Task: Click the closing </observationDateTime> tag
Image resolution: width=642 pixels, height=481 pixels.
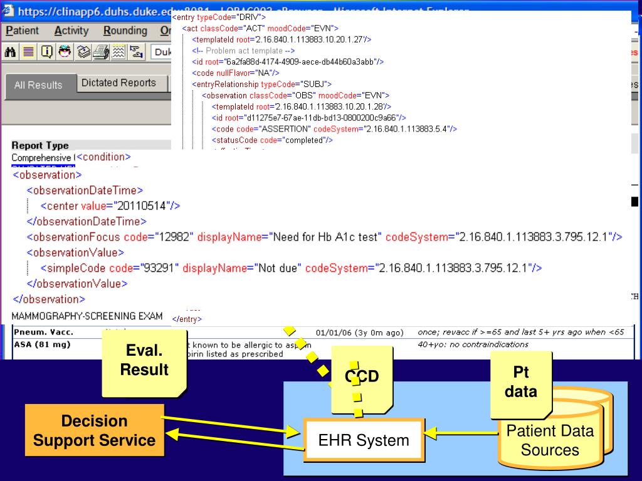Action: [87, 222]
